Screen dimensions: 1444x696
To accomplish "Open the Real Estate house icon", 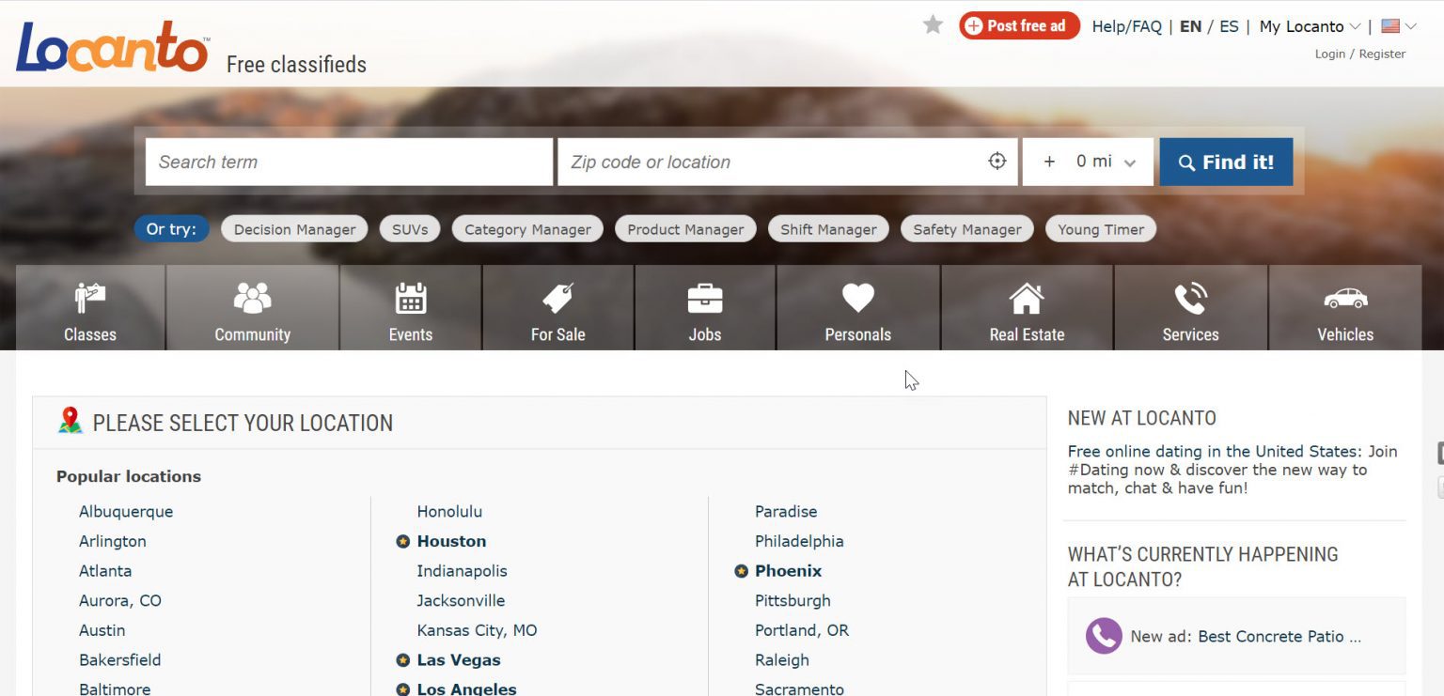I will pos(1026,298).
